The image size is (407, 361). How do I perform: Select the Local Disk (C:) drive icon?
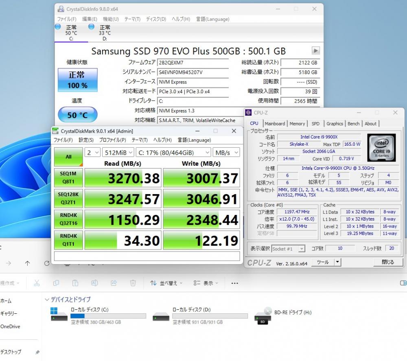tap(59, 314)
